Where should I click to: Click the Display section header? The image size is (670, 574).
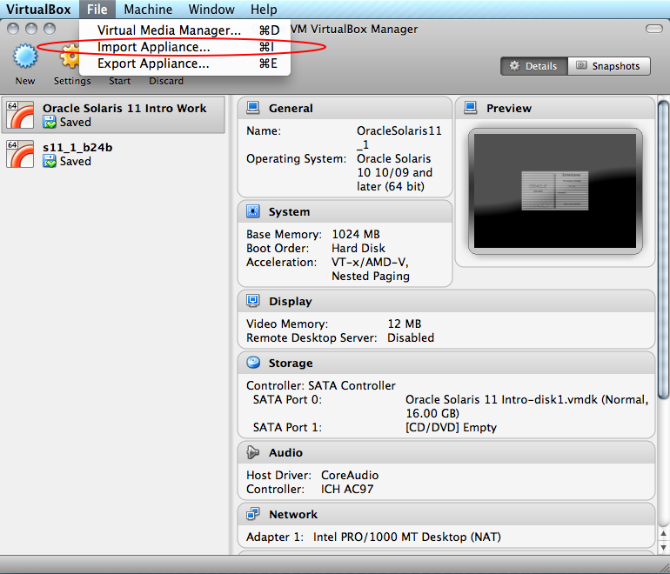click(446, 301)
